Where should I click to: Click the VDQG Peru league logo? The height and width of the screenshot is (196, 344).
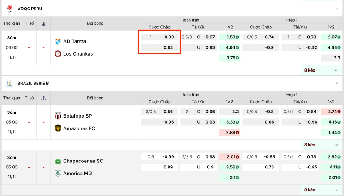tap(9, 8)
